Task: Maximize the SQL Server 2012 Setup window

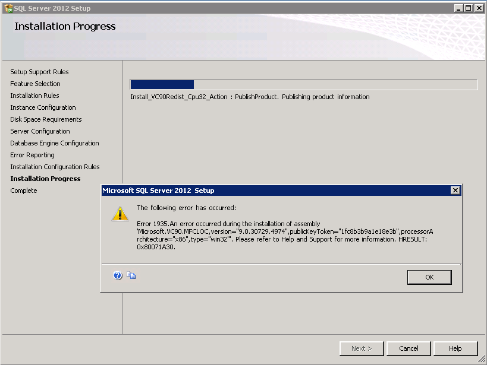Action: tap(469, 8)
